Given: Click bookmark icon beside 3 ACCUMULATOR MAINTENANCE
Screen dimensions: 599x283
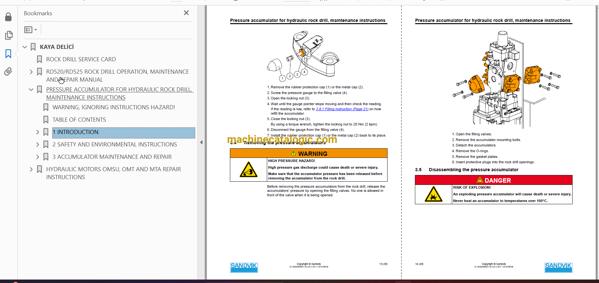Looking at the screenshot, I should 46,157.
